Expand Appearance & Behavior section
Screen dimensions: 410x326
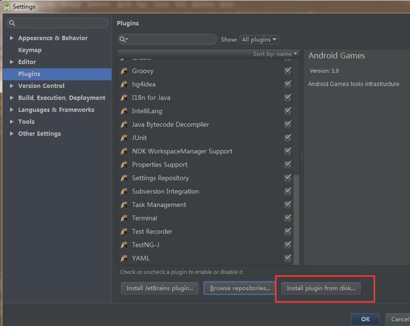click(x=11, y=38)
